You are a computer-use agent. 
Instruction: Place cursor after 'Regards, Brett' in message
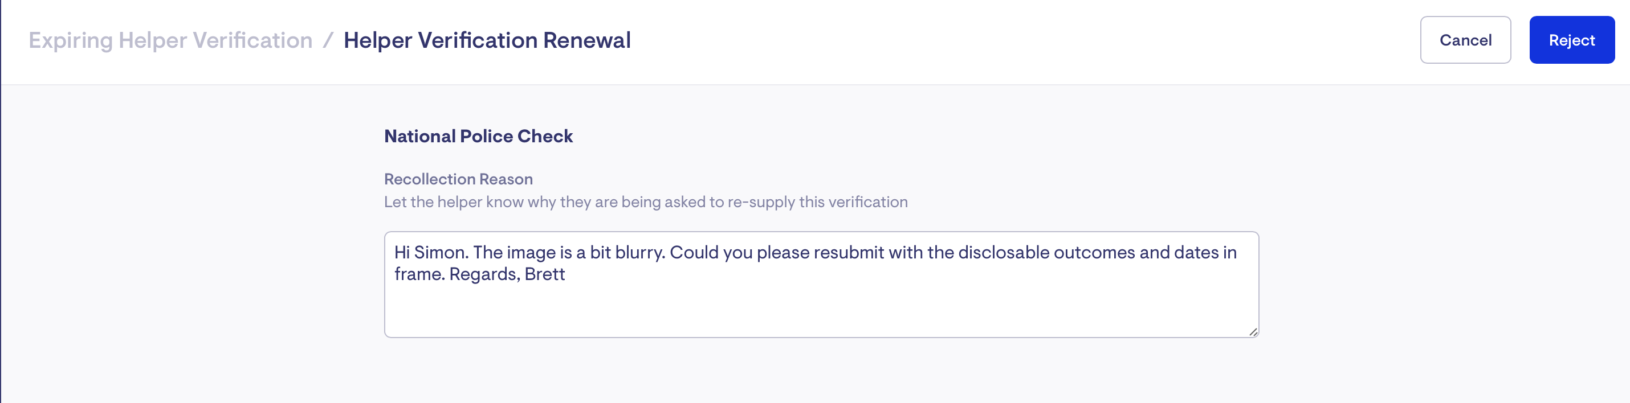coord(566,274)
